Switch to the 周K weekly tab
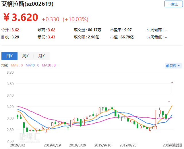The height and width of the screenshot is (149, 184). coord(26,56)
